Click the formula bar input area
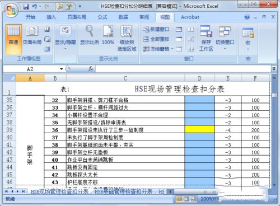Viewport: 280px width, 206px height. click(183, 69)
